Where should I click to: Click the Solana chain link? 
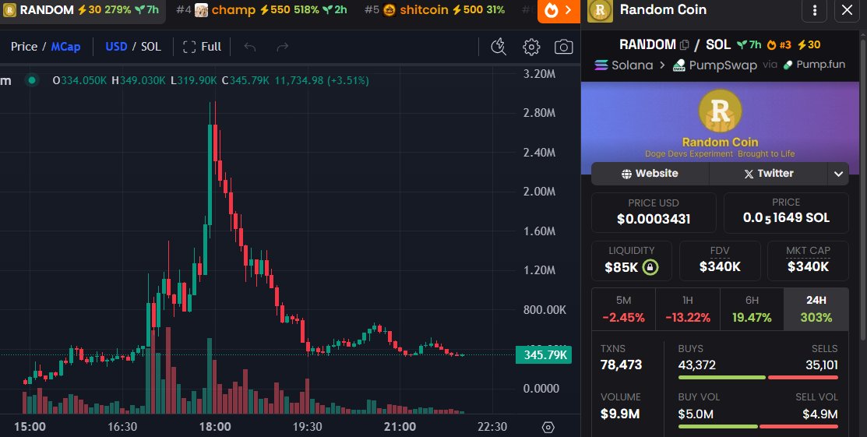[624, 65]
